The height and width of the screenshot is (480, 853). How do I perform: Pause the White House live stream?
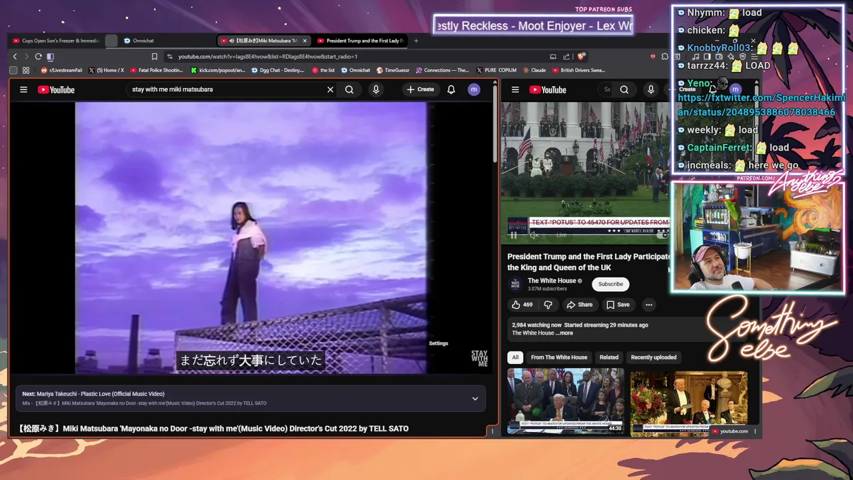tap(514, 235)
